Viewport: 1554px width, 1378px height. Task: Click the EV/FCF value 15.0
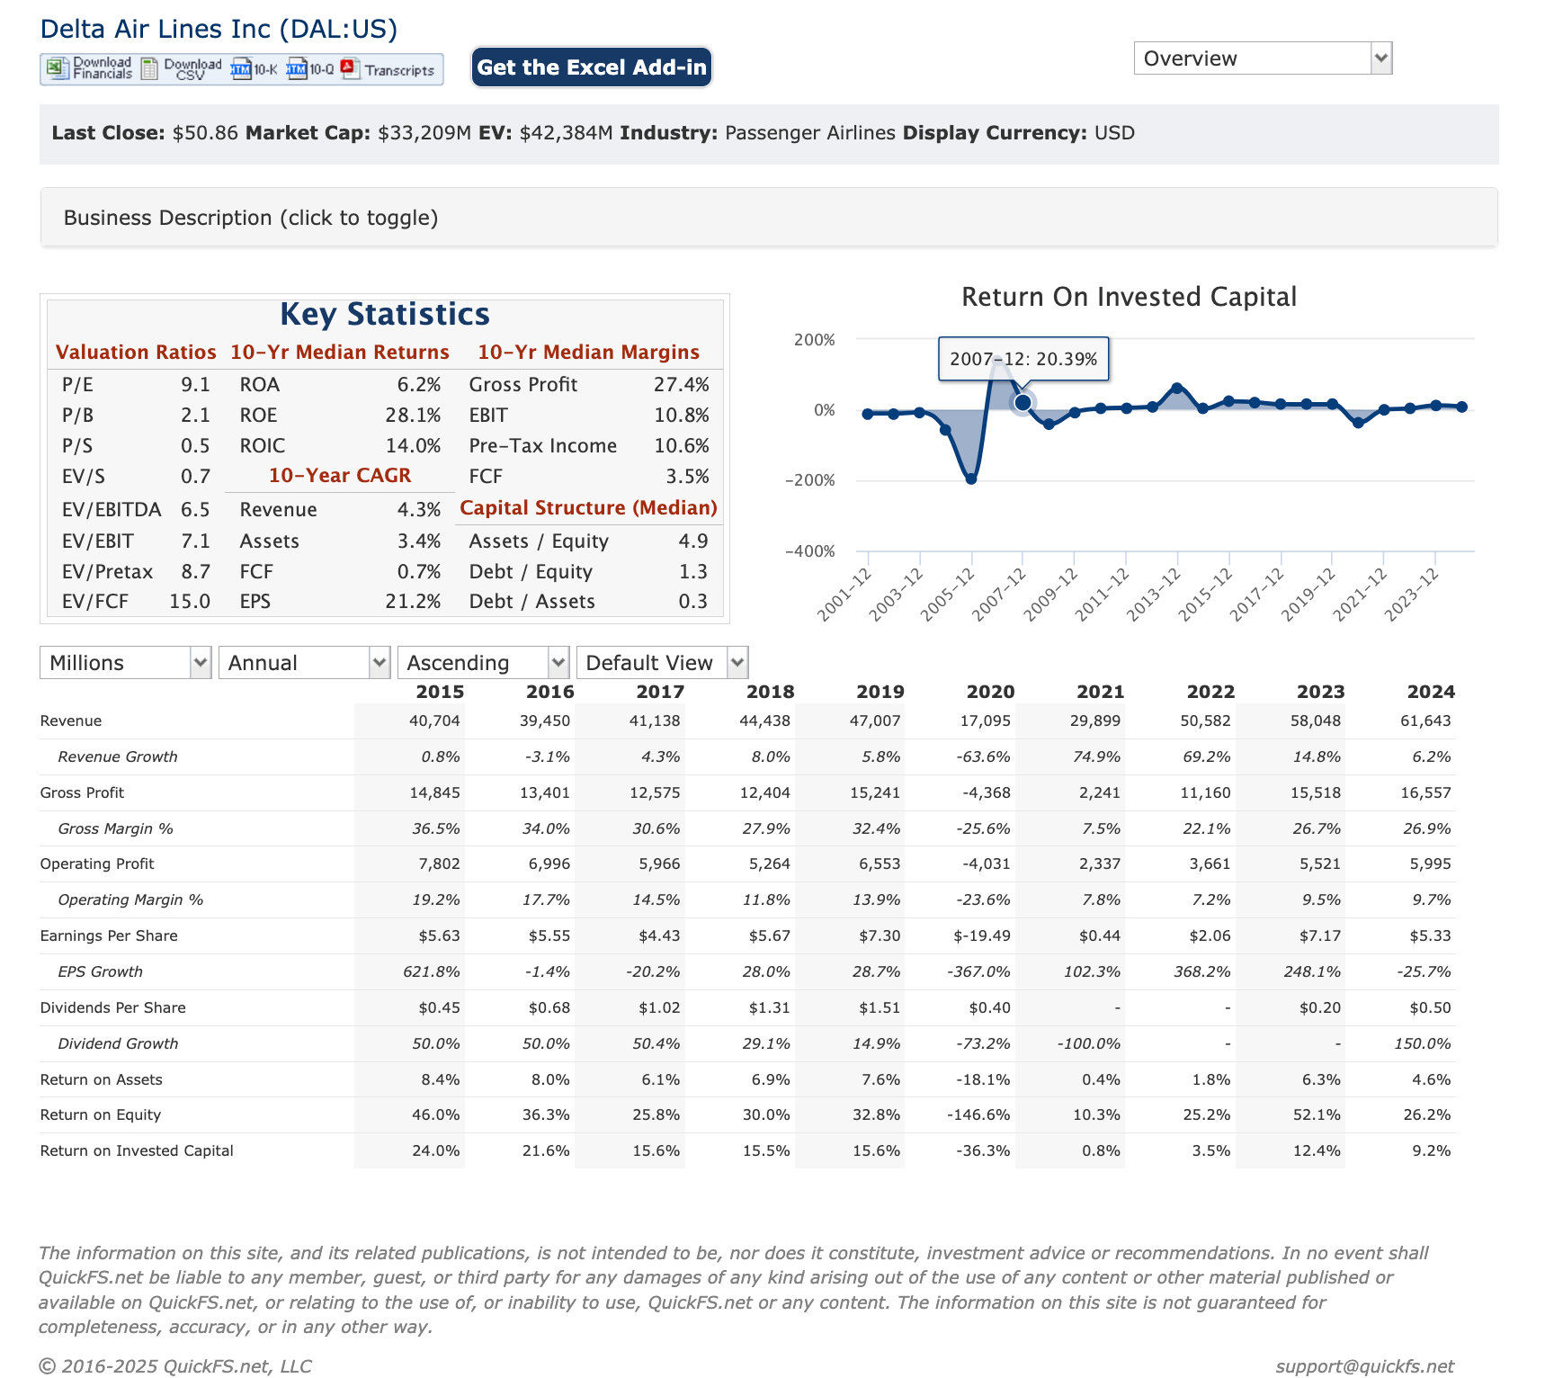(x=190, y=602)
